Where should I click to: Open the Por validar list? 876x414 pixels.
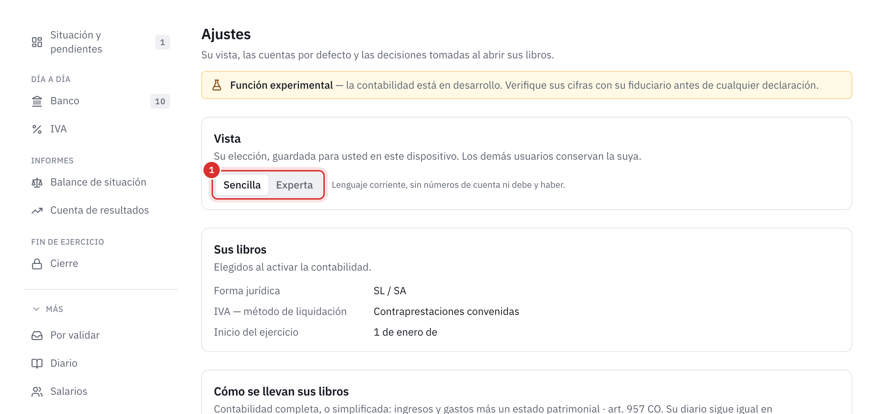pos(101,335)
